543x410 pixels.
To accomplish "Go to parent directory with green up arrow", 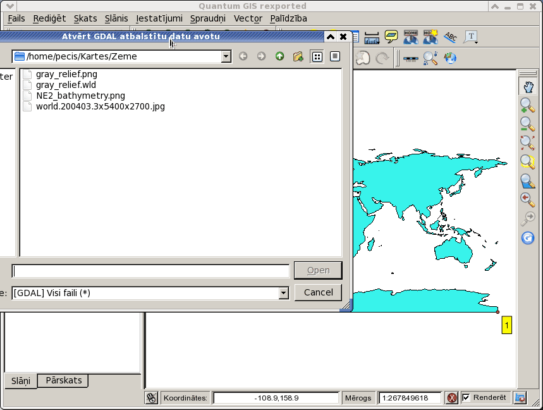I will (280, 56).
